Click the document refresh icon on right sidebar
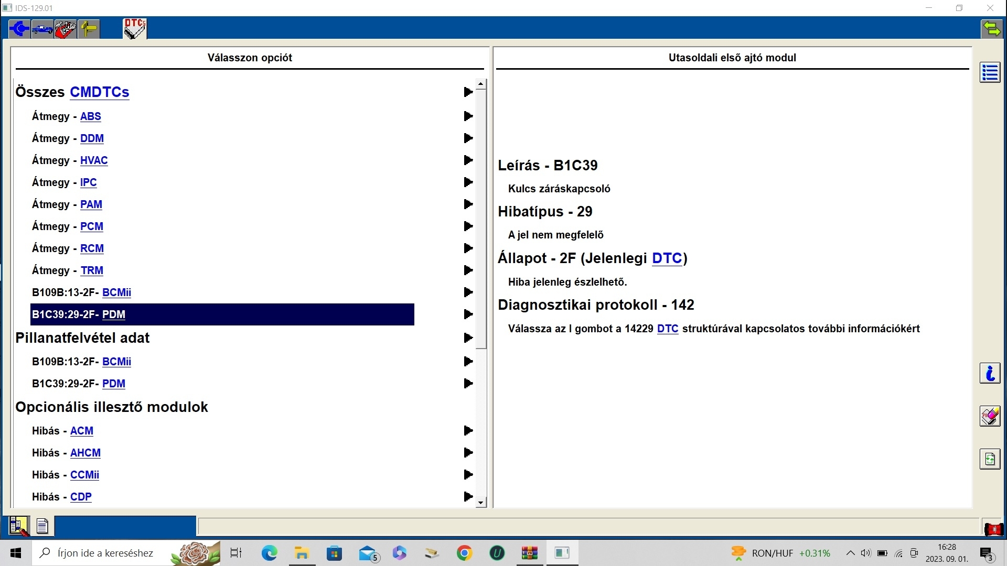The width and height of the screenshot is (1007, 566). (990, 459)
